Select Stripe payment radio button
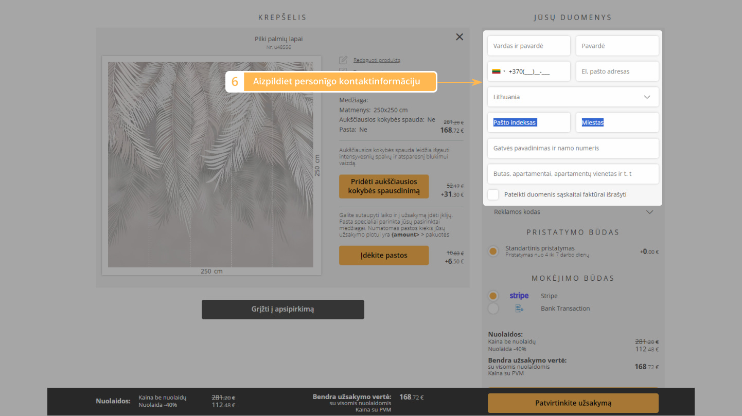742x416 pixels. pyautogui.click(x=493, y=296)
